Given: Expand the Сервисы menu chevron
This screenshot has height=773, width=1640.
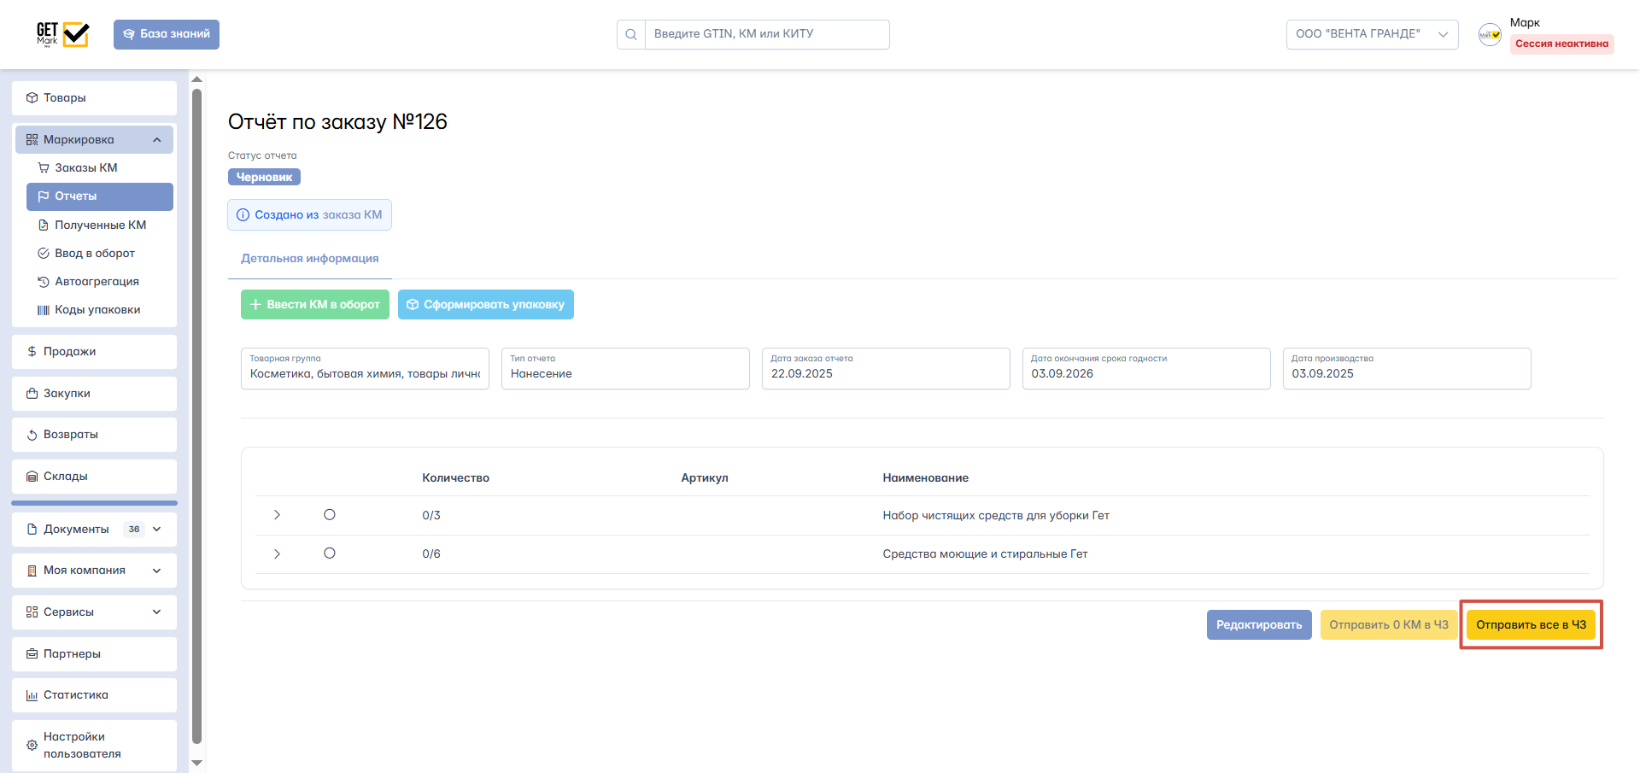Looking at the screenshot, I should click(157, 612).
